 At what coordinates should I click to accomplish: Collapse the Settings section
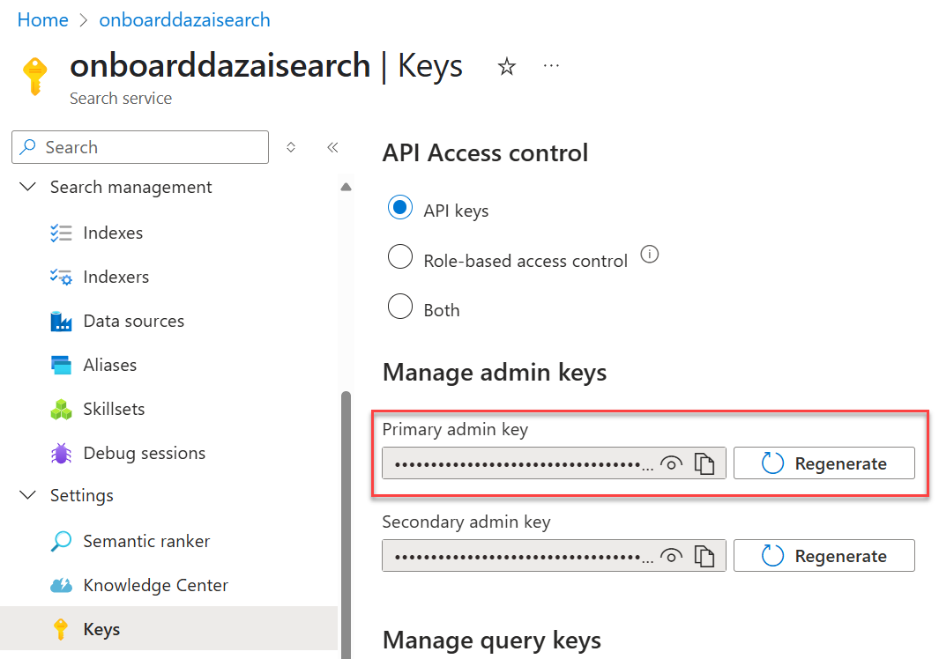27,496
